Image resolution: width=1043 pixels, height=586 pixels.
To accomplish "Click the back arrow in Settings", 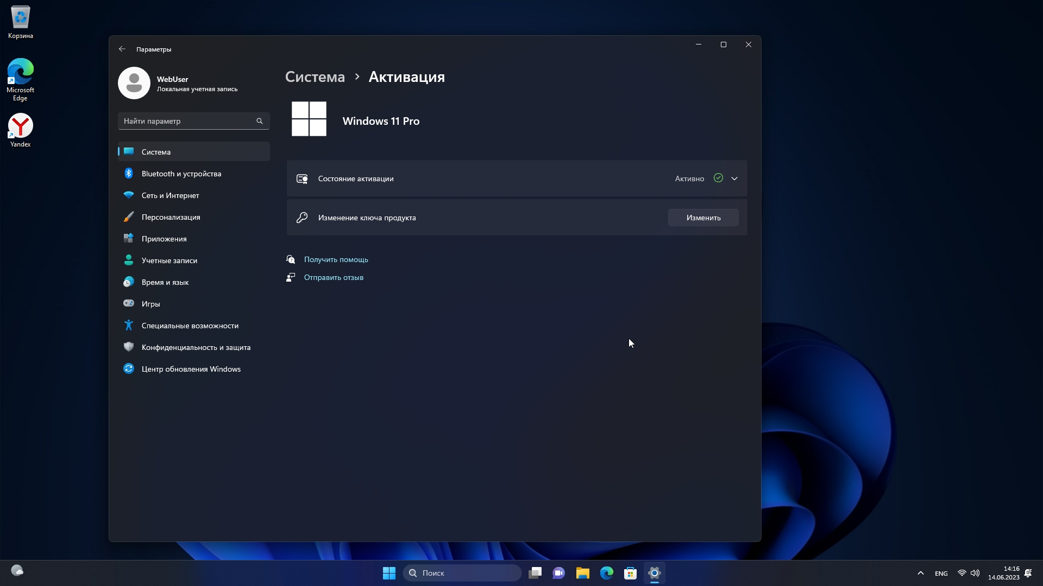I will pyautogui.click(x=122, y=49).
